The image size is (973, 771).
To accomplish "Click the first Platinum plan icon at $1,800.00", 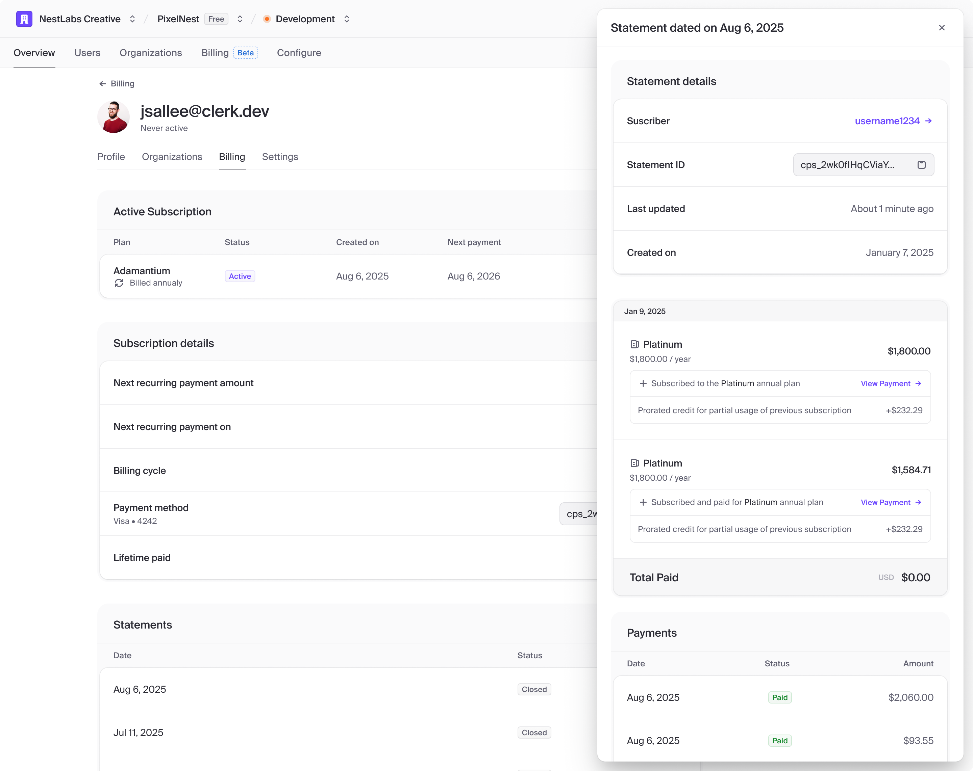I will 634,344.
